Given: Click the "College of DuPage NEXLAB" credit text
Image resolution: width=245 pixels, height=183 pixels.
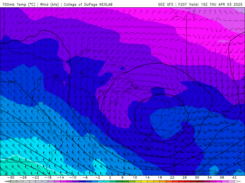Looking at the screenshot, I should pyautogui.click(x=88, y=4).
